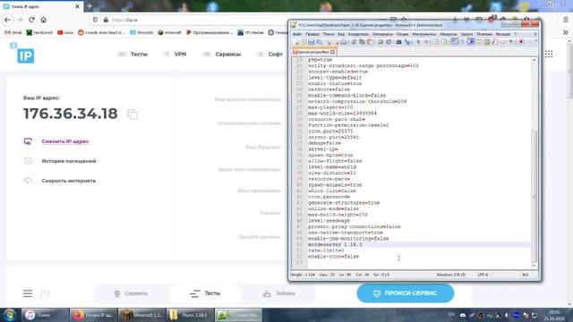Open История посещений link

69,161
